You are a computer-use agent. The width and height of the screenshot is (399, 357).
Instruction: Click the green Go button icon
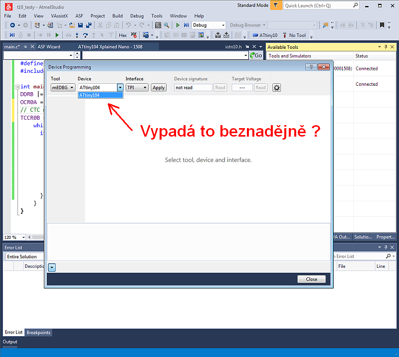(256, 55)
